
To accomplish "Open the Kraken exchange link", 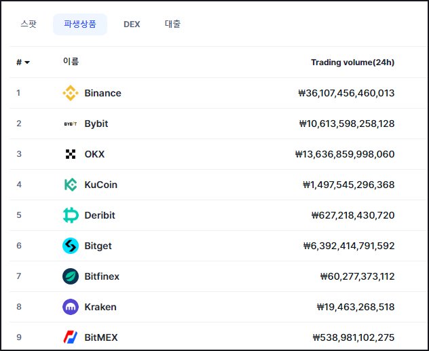I will click(x=100, y=307).
